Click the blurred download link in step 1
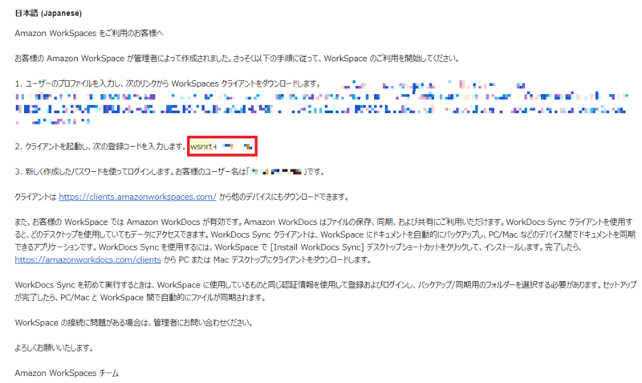This screenshot has height=383, width=642. (x=321, y=104)
